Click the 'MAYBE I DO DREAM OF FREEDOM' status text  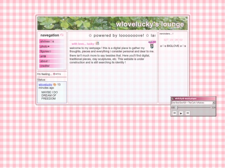50,95
